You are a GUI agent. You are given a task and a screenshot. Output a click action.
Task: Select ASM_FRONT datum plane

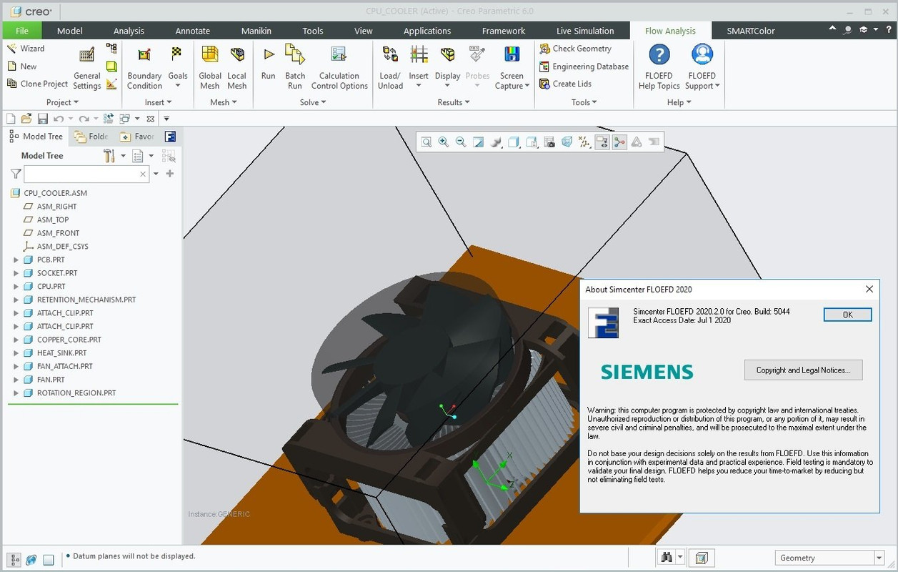click(x=59, y=233)
